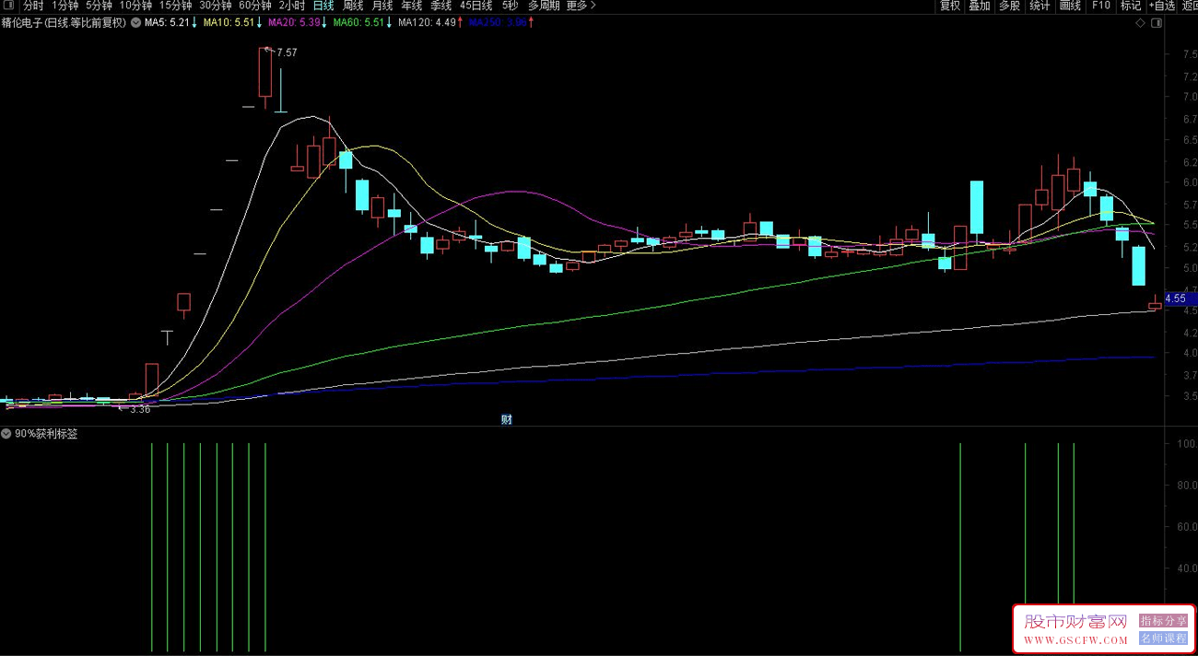Click the 7.57 high price label
Image resolution: width=1198 pixels, height=656 pixels.
[287, 53]
